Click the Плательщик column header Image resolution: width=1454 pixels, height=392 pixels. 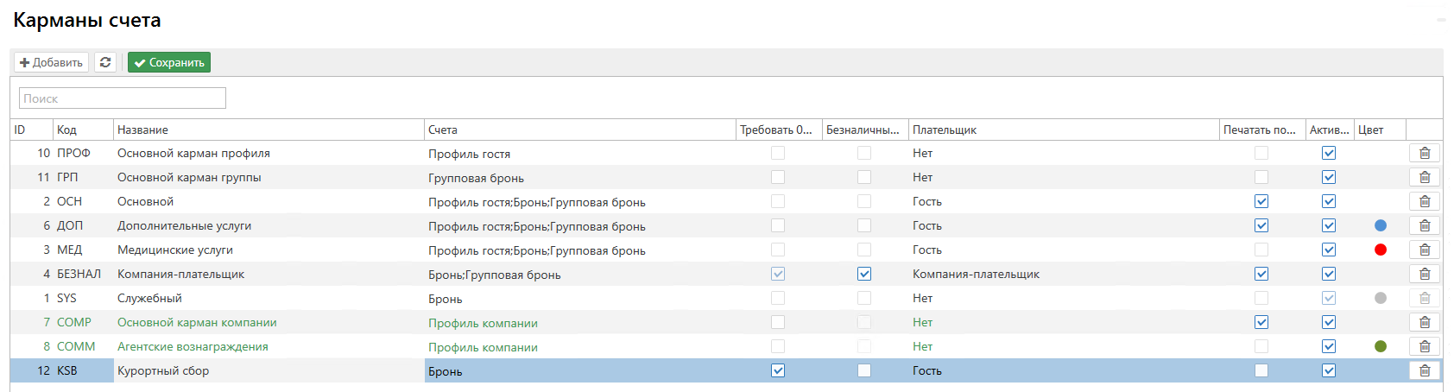(945, 130)
